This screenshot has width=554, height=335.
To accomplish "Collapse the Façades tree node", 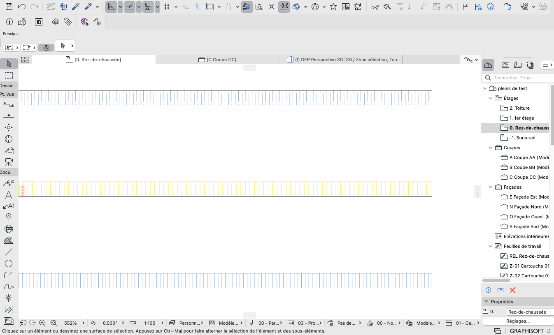I will (x=490, y=187).
